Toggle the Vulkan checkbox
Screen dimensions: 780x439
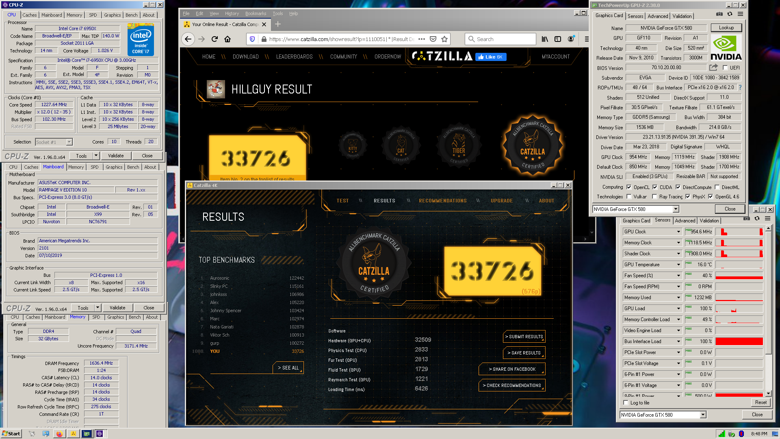pos(629,197)
